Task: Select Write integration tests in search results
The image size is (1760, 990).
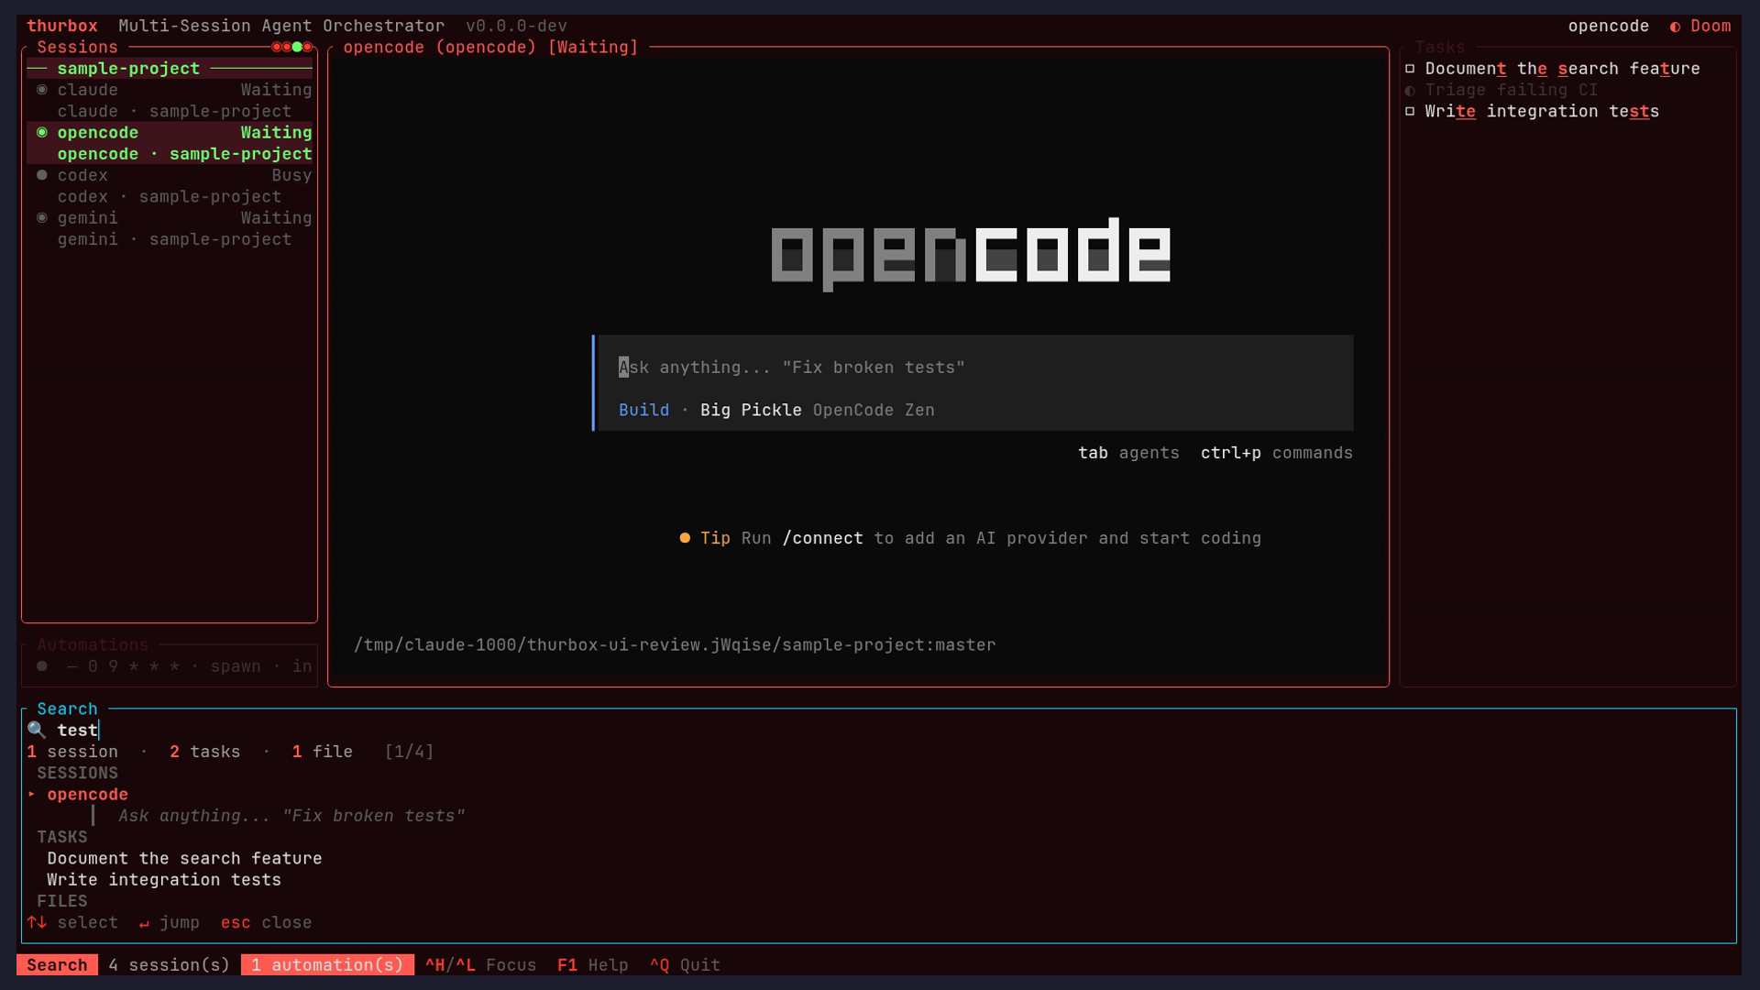Action: click(x=164, y=880)
